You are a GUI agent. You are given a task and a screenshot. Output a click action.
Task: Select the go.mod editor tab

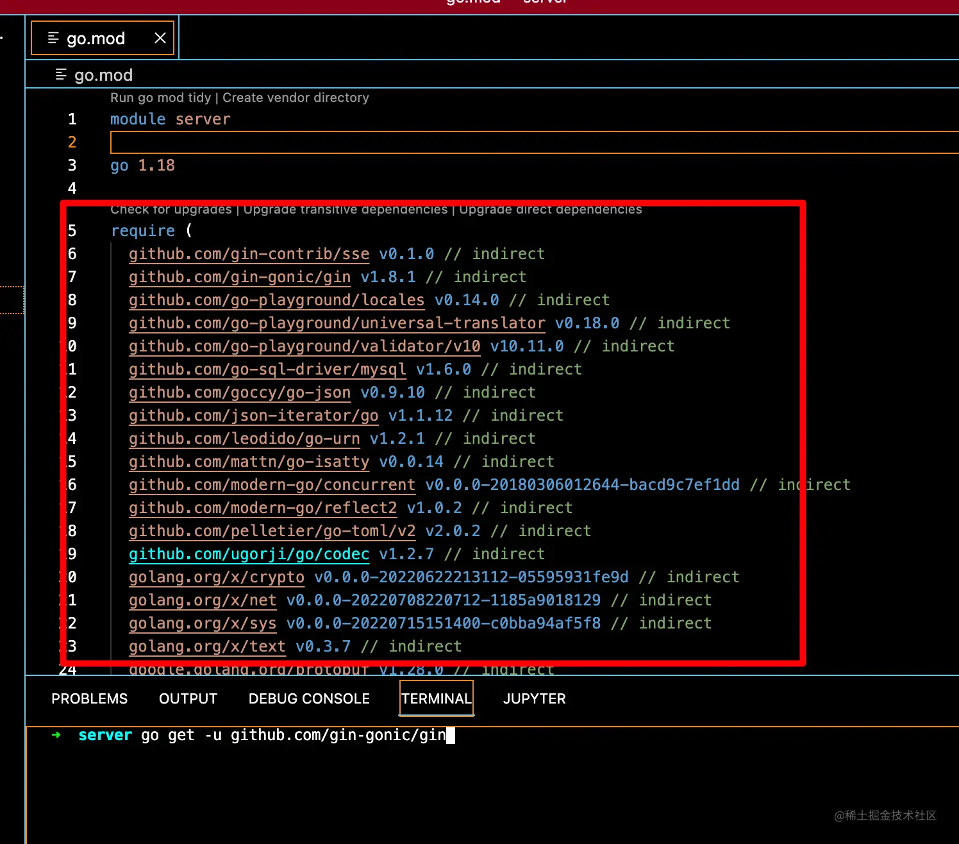[103, 38]
